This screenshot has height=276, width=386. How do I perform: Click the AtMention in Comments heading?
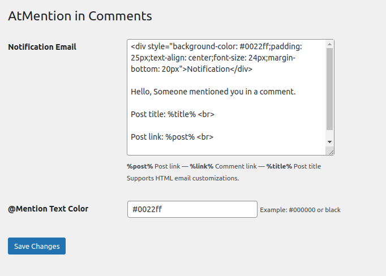coord(80,16)
